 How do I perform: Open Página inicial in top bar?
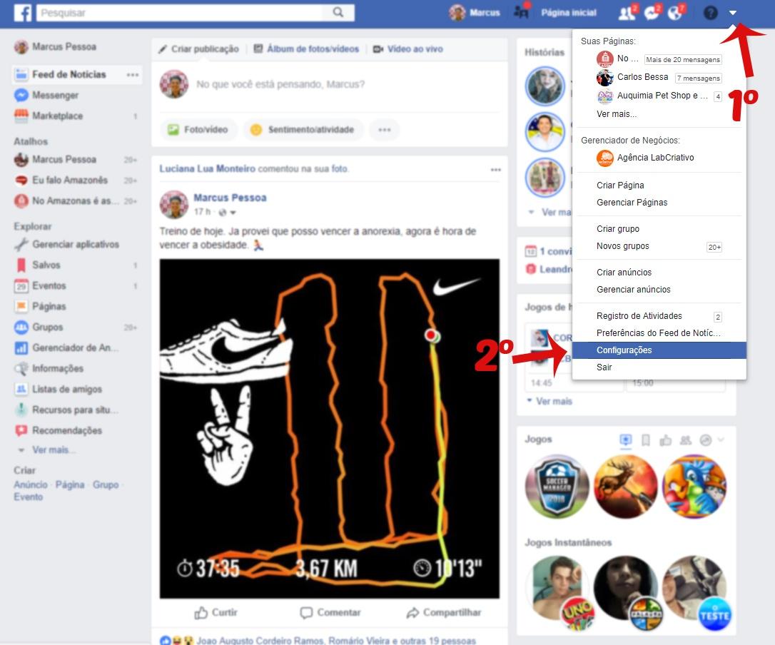tap(568, 12)
